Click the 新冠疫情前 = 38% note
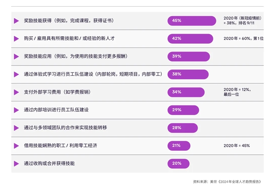This screenshot has width=271, height=189. [243, 20]
